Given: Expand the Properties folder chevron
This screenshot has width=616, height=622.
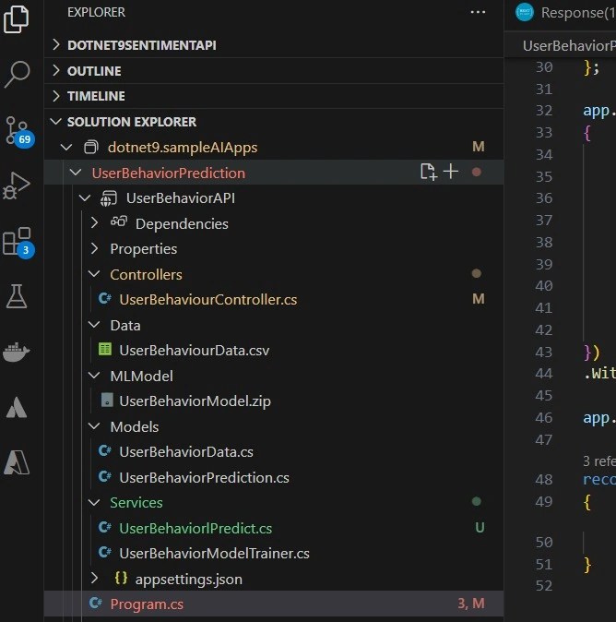Looking at the screenshot, I should 94,248.
